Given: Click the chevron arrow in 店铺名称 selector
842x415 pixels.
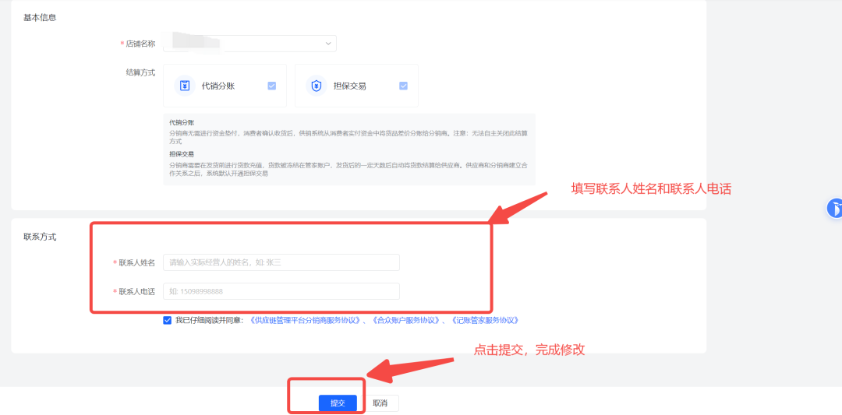Looking at the screenshot, I should point(327,44).
